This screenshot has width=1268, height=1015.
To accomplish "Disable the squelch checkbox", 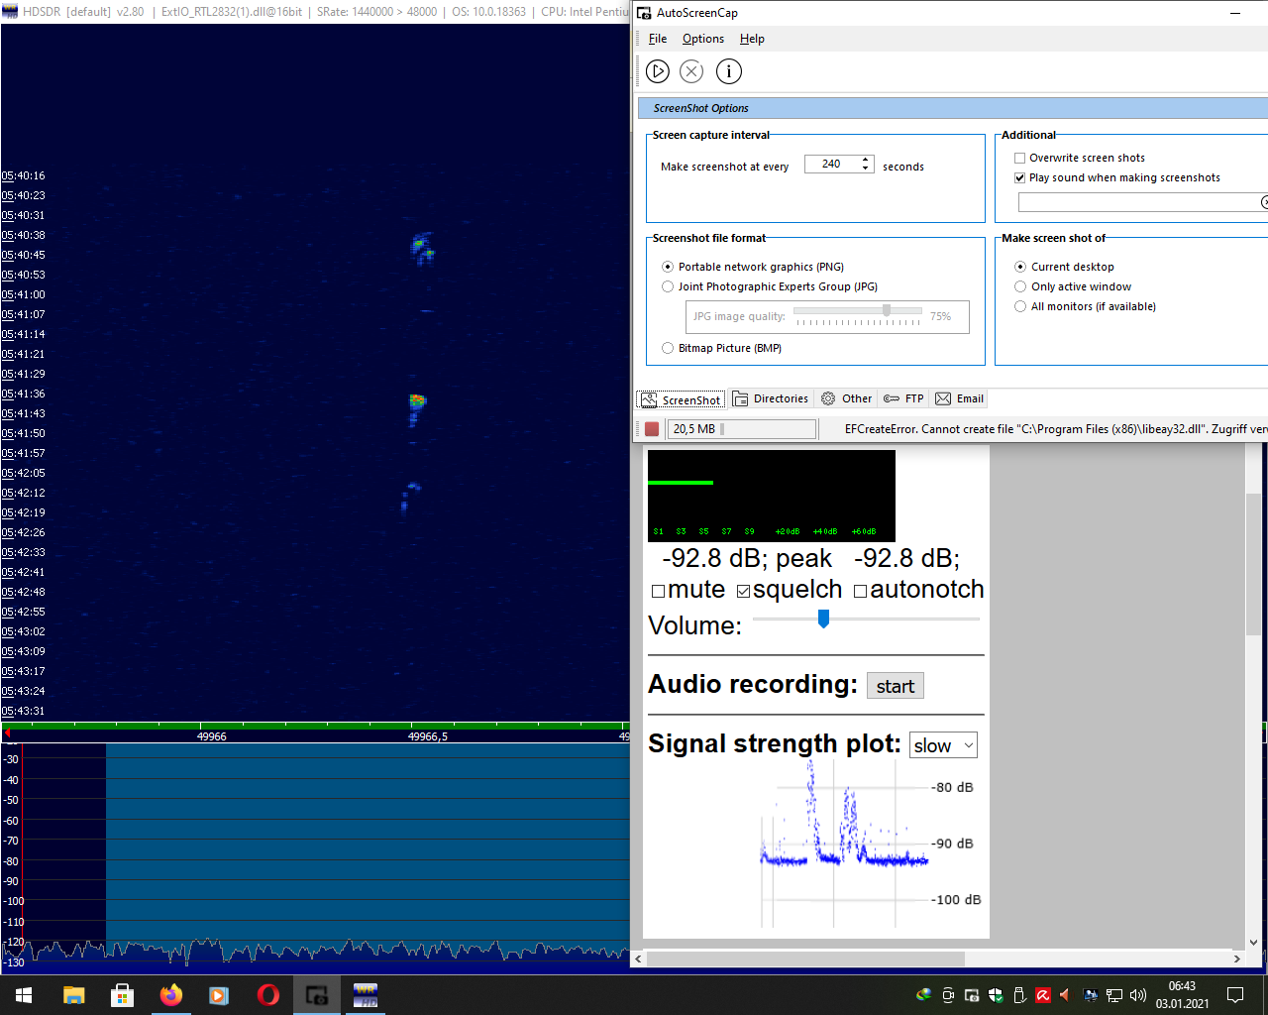I will point(744,591).
